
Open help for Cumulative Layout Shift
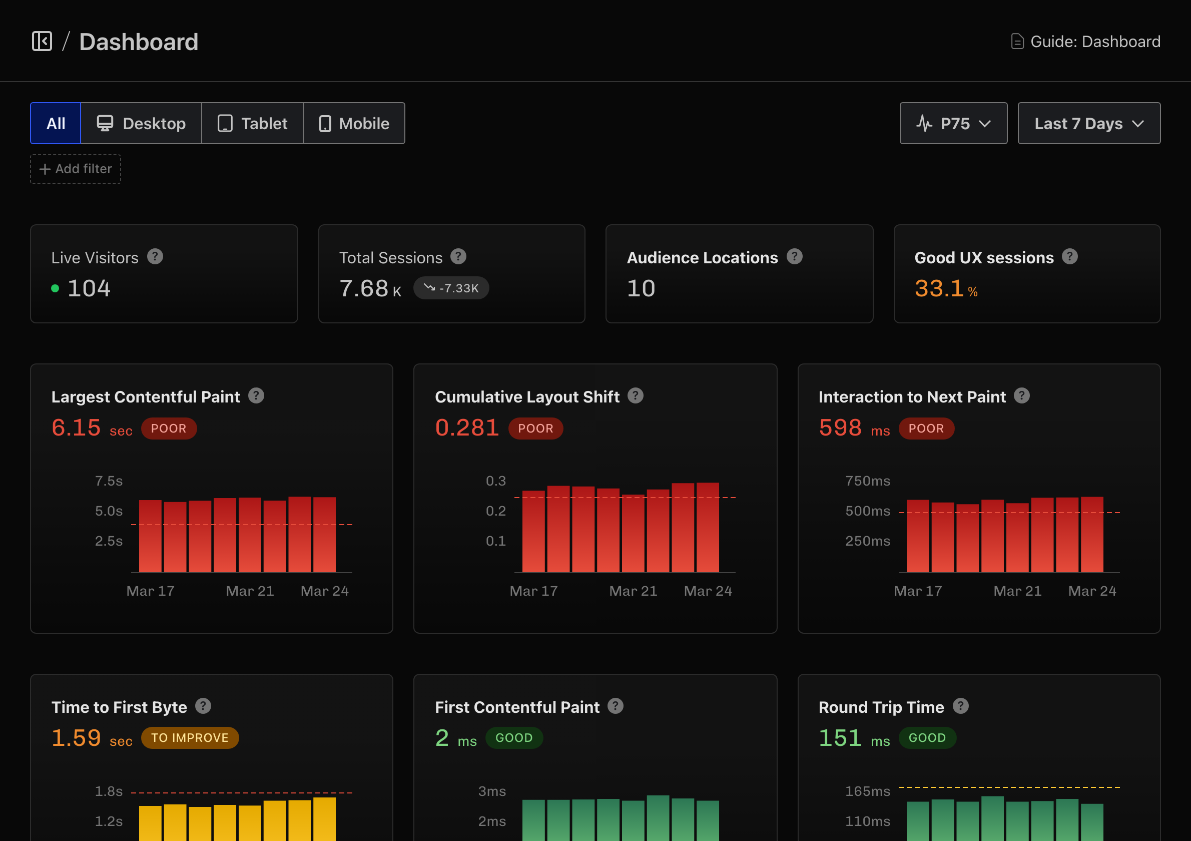point(637,395)
